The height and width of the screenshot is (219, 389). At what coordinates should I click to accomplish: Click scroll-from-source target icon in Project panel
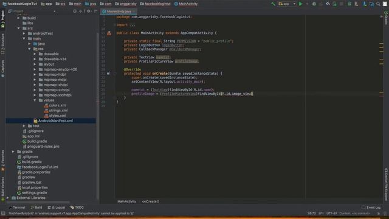pos(75,11)
